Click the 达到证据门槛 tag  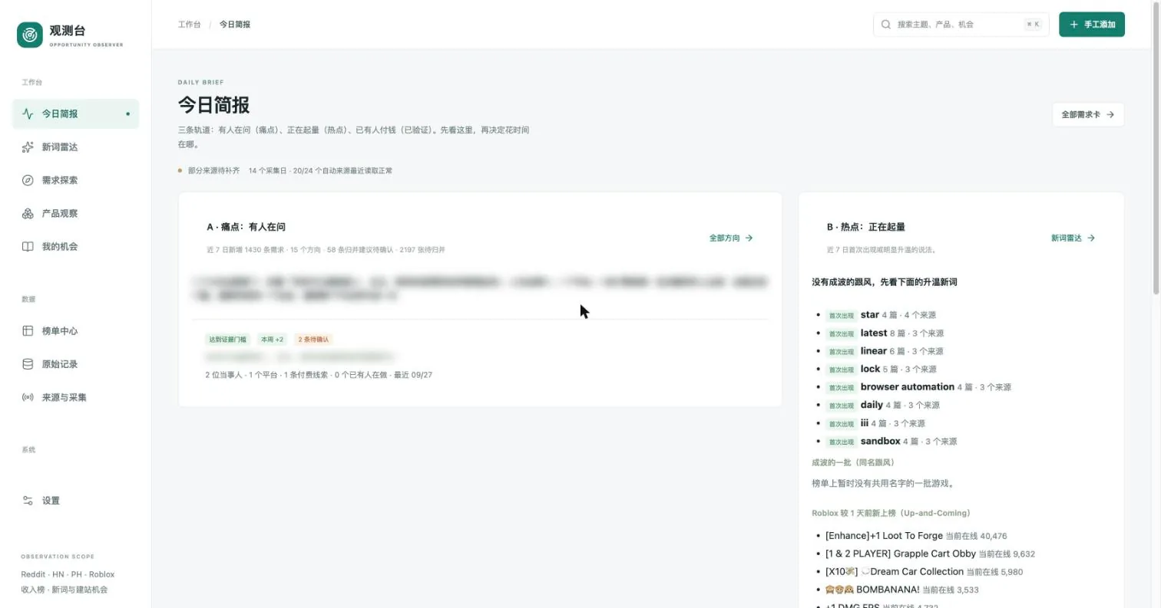(x=227, y=339)
